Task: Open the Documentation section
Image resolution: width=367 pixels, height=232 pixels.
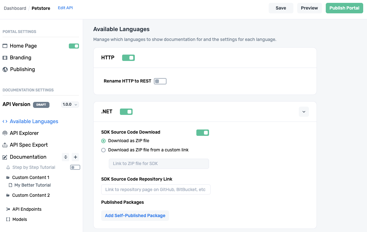Action: click(28, 157)
